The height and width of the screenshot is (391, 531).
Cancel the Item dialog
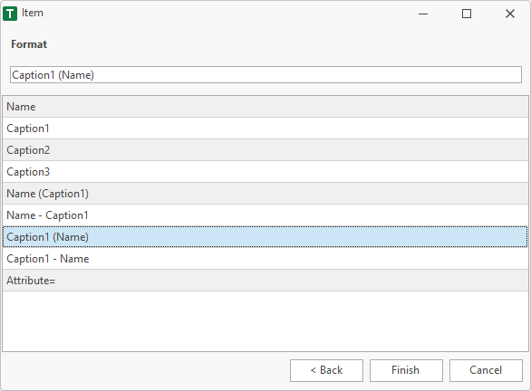(486, 370)
